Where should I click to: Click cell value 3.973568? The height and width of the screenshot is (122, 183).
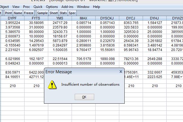[13, 27]
